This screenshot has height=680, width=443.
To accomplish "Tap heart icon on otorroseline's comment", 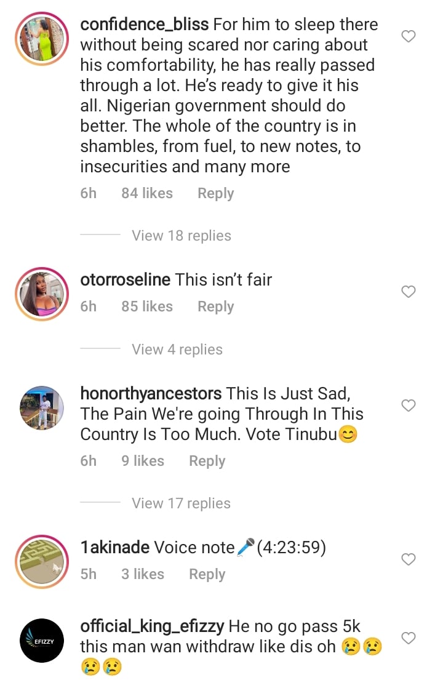I will pyautogui.click(x=409, y=292).
